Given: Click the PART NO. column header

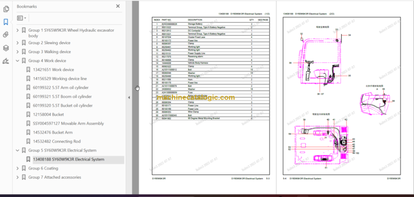Looking at the screenshot, I should point(167,20).
